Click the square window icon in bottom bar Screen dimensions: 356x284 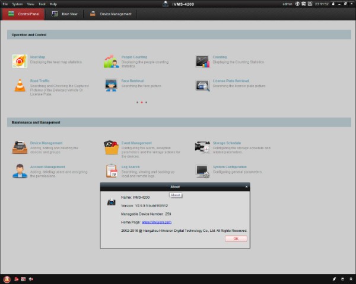[342, 279]
